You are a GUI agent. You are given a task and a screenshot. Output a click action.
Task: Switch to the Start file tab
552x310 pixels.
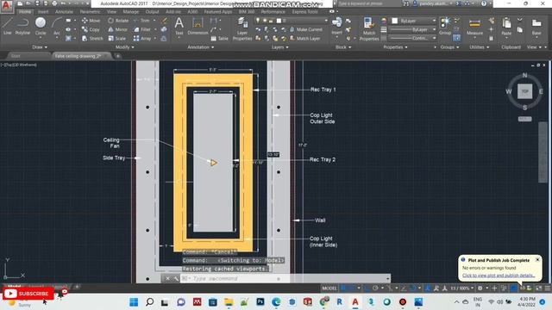(16, 56)
